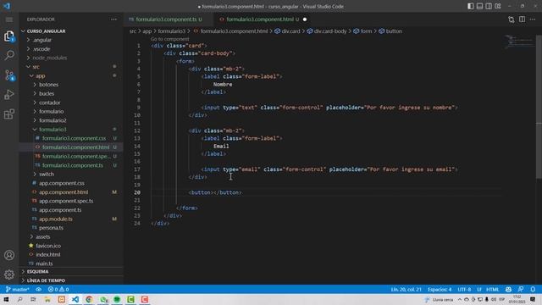Open File Explorer from the taskbar

tap(47, 299)
